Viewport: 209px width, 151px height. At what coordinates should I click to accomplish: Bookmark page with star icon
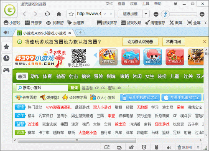71,14
